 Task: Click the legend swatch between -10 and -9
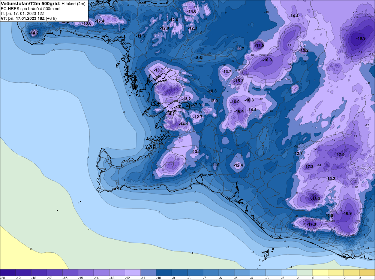(164, 273)
